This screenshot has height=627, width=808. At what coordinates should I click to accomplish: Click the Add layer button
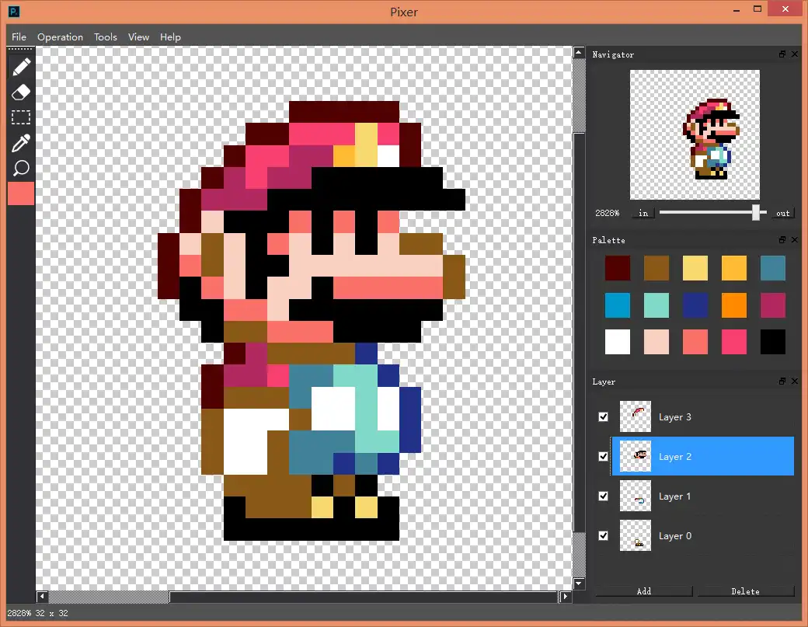coord(643,591)
